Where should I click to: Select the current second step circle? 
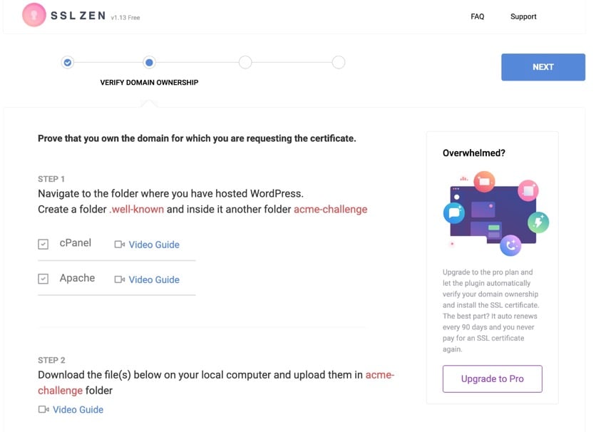(149, 63)
